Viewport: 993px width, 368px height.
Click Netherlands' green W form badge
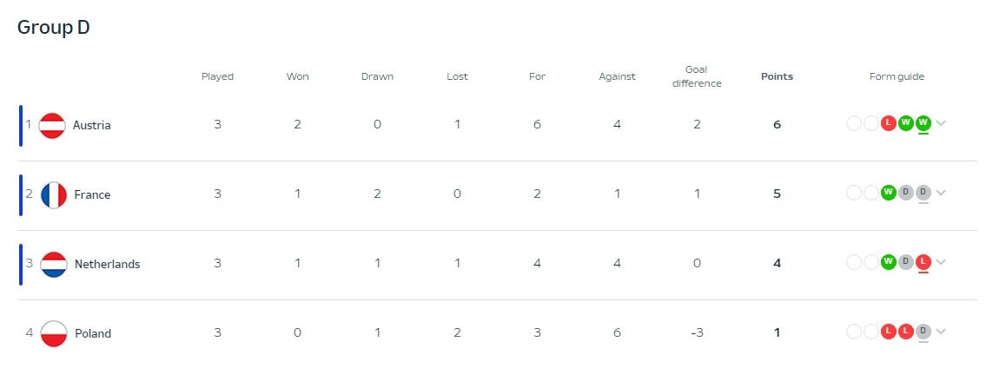pyautogui.click(x=888, y=262)
